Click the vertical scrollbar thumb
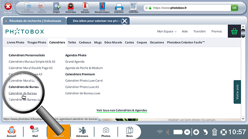This screenshot has width=248, height=139. [x=243, y=33]
